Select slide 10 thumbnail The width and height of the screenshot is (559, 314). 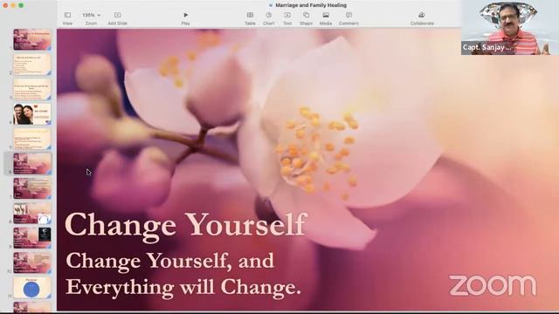pos(32,263)
